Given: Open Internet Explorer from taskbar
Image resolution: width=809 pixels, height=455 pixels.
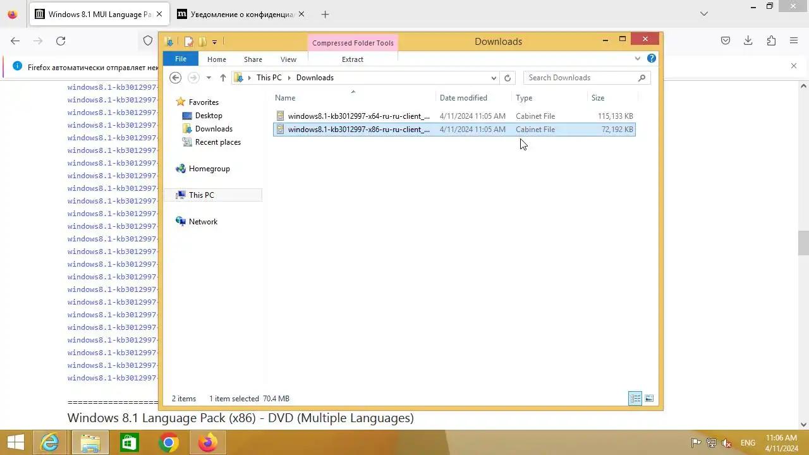Looking at the screenshot, I should tap(50, 443).
